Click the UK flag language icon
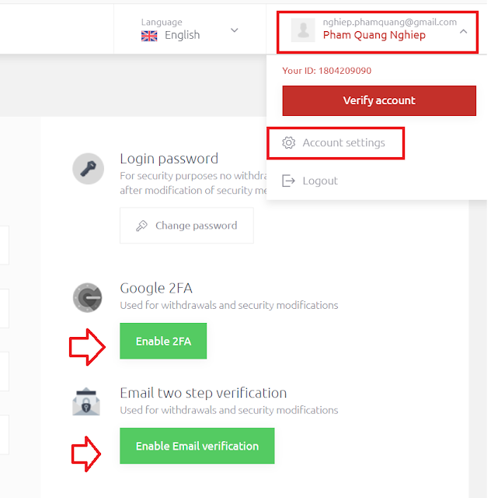Viewport: 491px width, 498px height. tap(149, 36)
